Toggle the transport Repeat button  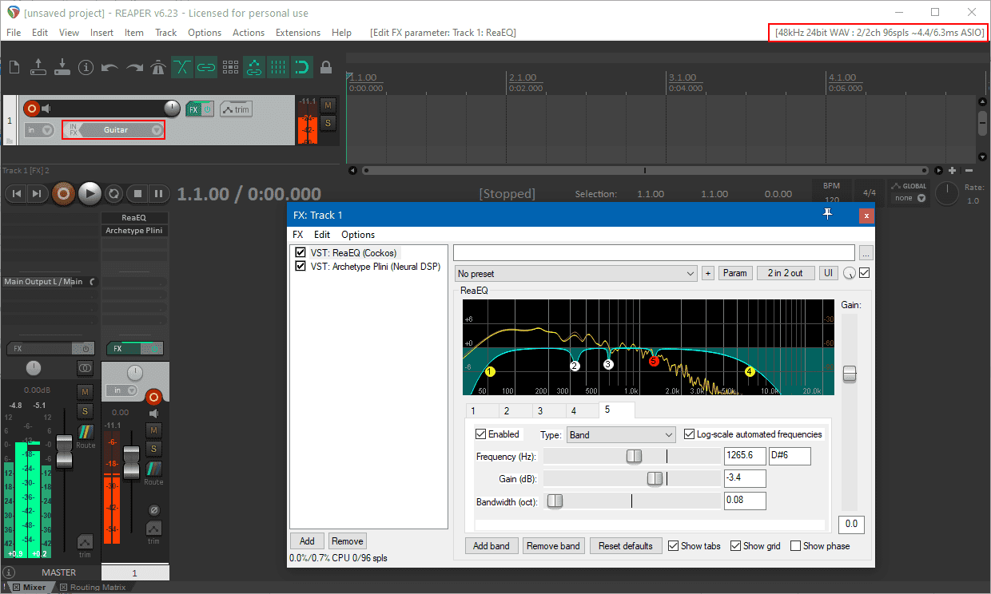tap(113, 193)
